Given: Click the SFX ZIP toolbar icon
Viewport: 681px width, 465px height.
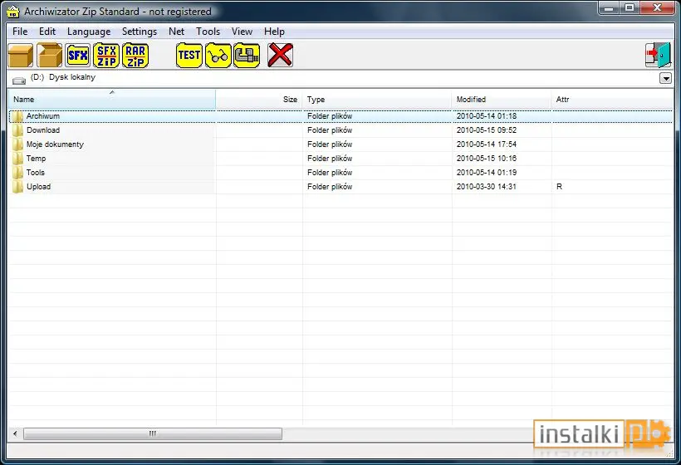Looking at the screenshot, I should click(x=106, y=55).
